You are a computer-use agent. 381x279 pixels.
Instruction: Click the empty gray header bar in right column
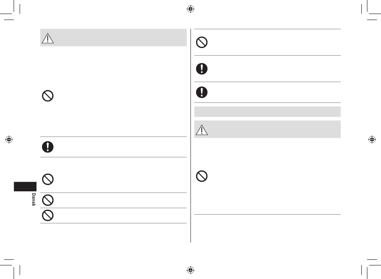point(267,112)
